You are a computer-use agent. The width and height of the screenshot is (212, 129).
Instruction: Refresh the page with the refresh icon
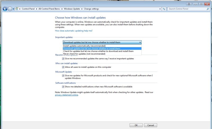tap(164, 9)
